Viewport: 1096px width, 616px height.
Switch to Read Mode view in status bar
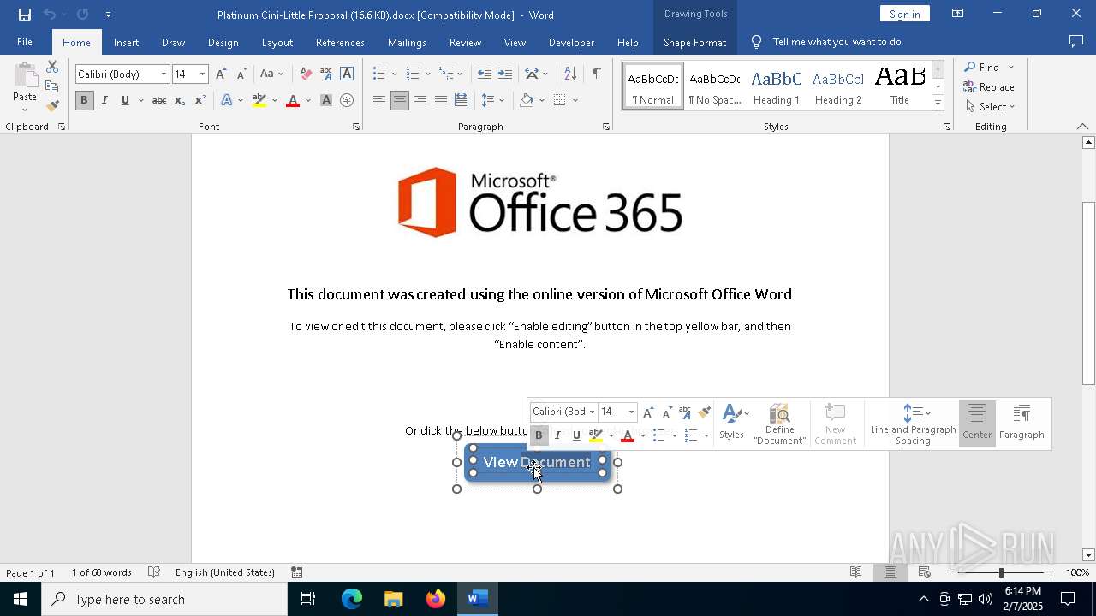click(855, 572)
